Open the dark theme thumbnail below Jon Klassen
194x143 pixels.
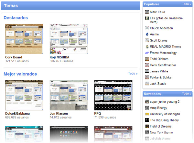tap(69, 134)
